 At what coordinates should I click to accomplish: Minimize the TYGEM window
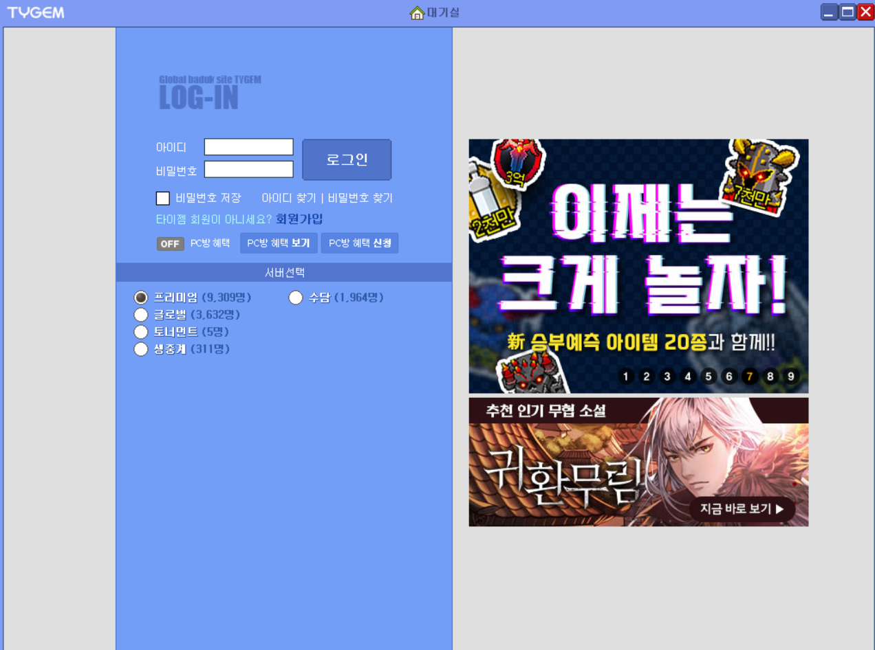pyautogui.click(x=830, y=12)
